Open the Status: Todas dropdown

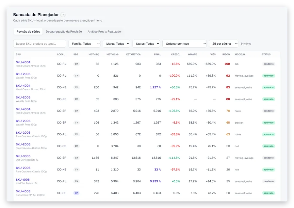146,44
